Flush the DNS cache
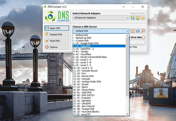The width and height of the screenshot is (176, 121). tap(57, 41)
